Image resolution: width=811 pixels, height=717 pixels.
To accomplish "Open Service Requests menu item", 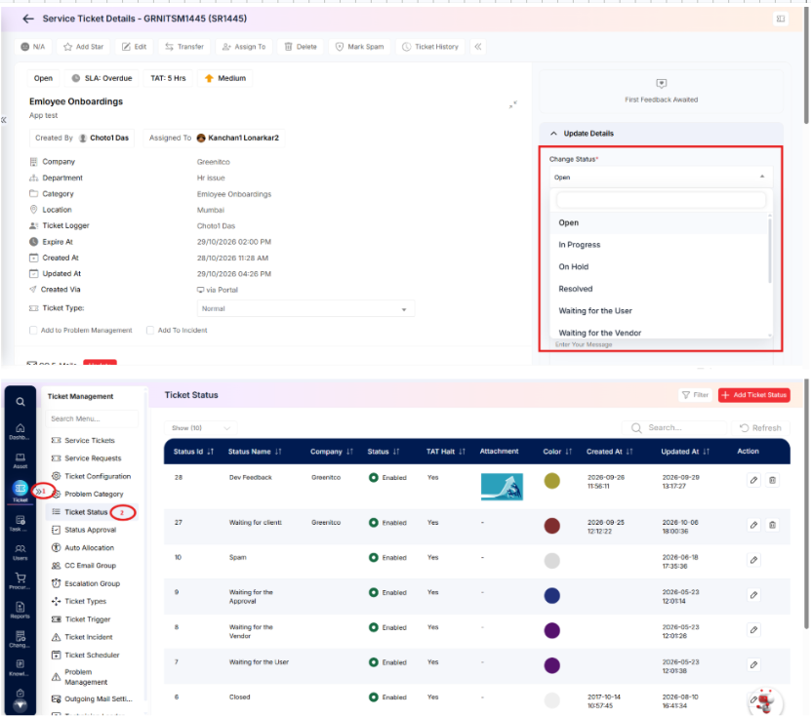I will (x=93, y=458).
